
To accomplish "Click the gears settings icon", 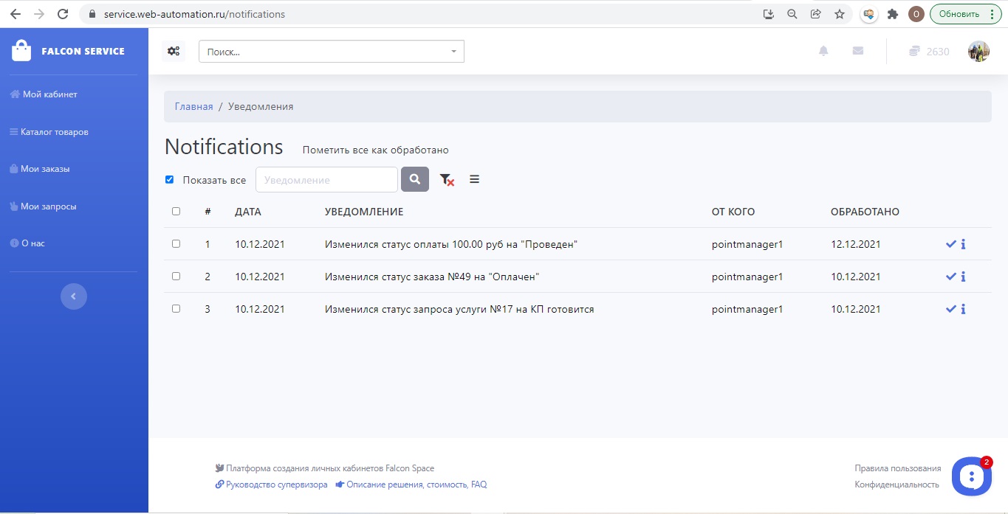I will [x=174, y=51].
